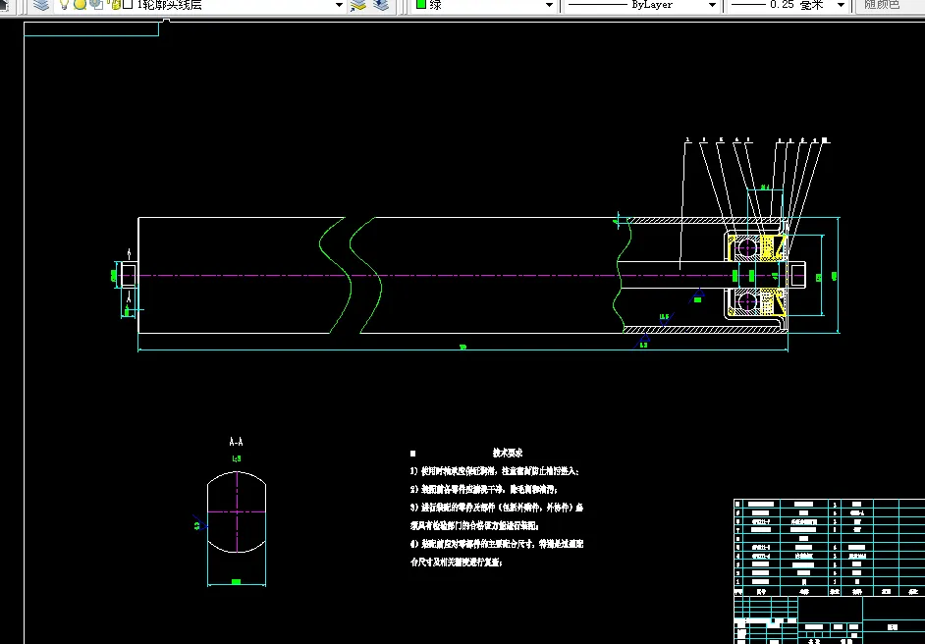Toggle the layer lock padlock icon
This screenshot has width=925, height=644.
pyautogui.click(x=114, y=5)
